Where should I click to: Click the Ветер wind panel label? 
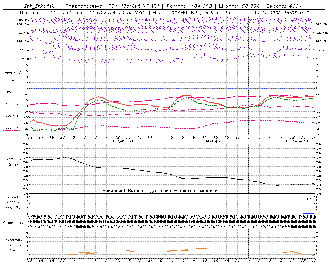pos(24,20)
